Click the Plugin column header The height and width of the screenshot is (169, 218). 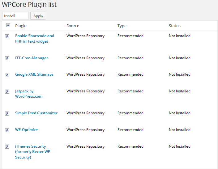coord(21,26)
